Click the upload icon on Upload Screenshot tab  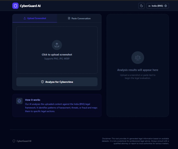click(25, 18)
